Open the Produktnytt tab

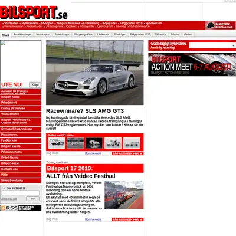click(62, 34)
